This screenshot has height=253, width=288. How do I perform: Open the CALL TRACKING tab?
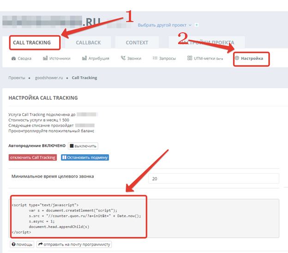pyautogui.click(x=32, y=42)
